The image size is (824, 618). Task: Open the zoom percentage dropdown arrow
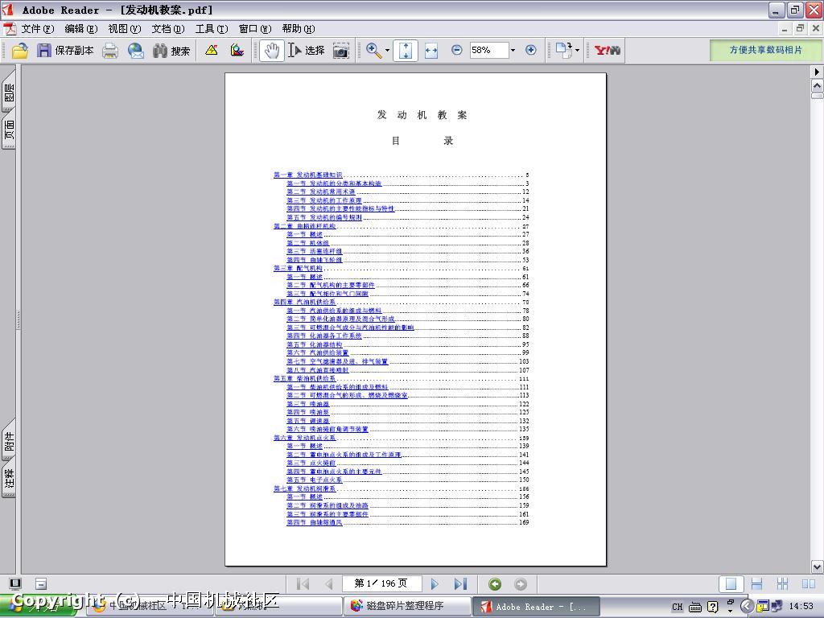[513, 51]
